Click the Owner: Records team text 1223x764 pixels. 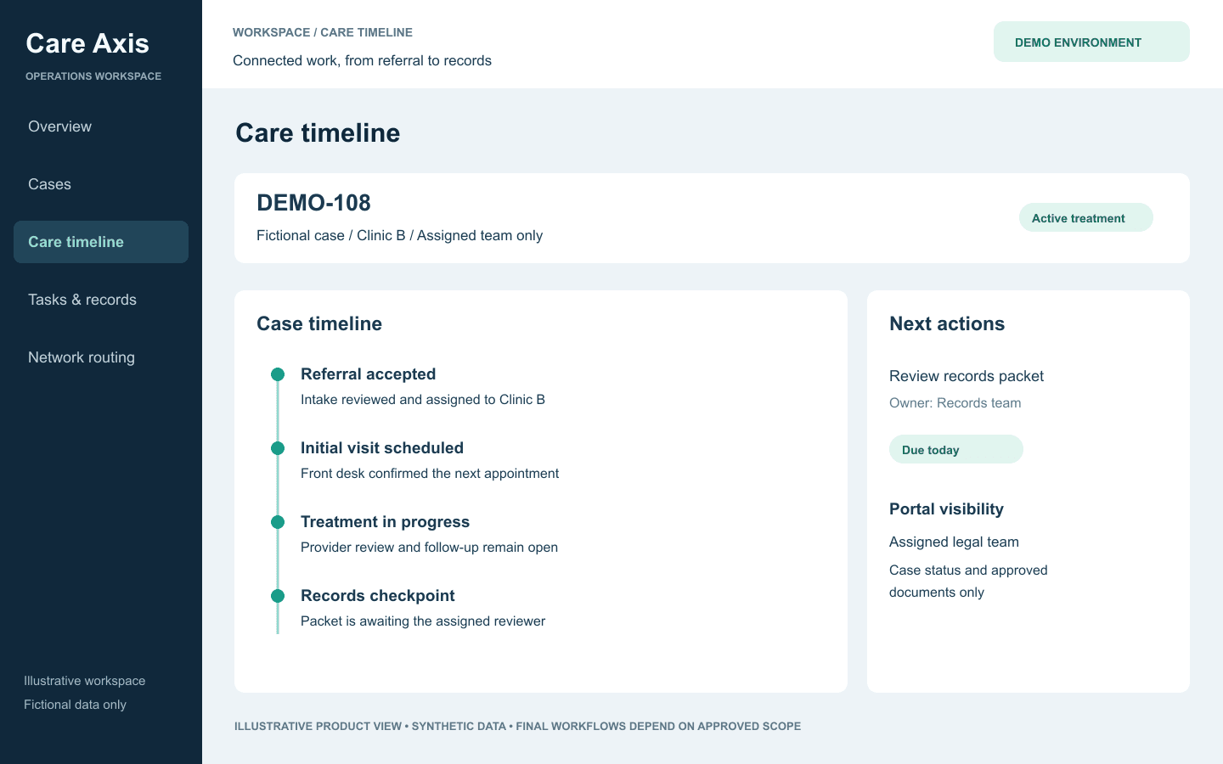pos(955,403)
